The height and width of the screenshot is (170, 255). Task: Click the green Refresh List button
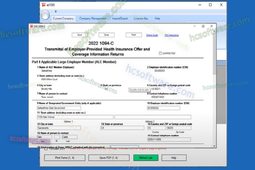coord(146,158)
